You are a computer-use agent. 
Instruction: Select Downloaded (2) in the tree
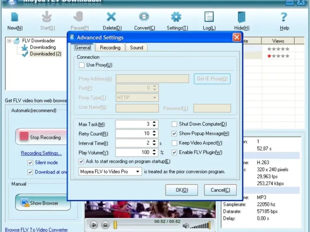[x=45, y=54]
